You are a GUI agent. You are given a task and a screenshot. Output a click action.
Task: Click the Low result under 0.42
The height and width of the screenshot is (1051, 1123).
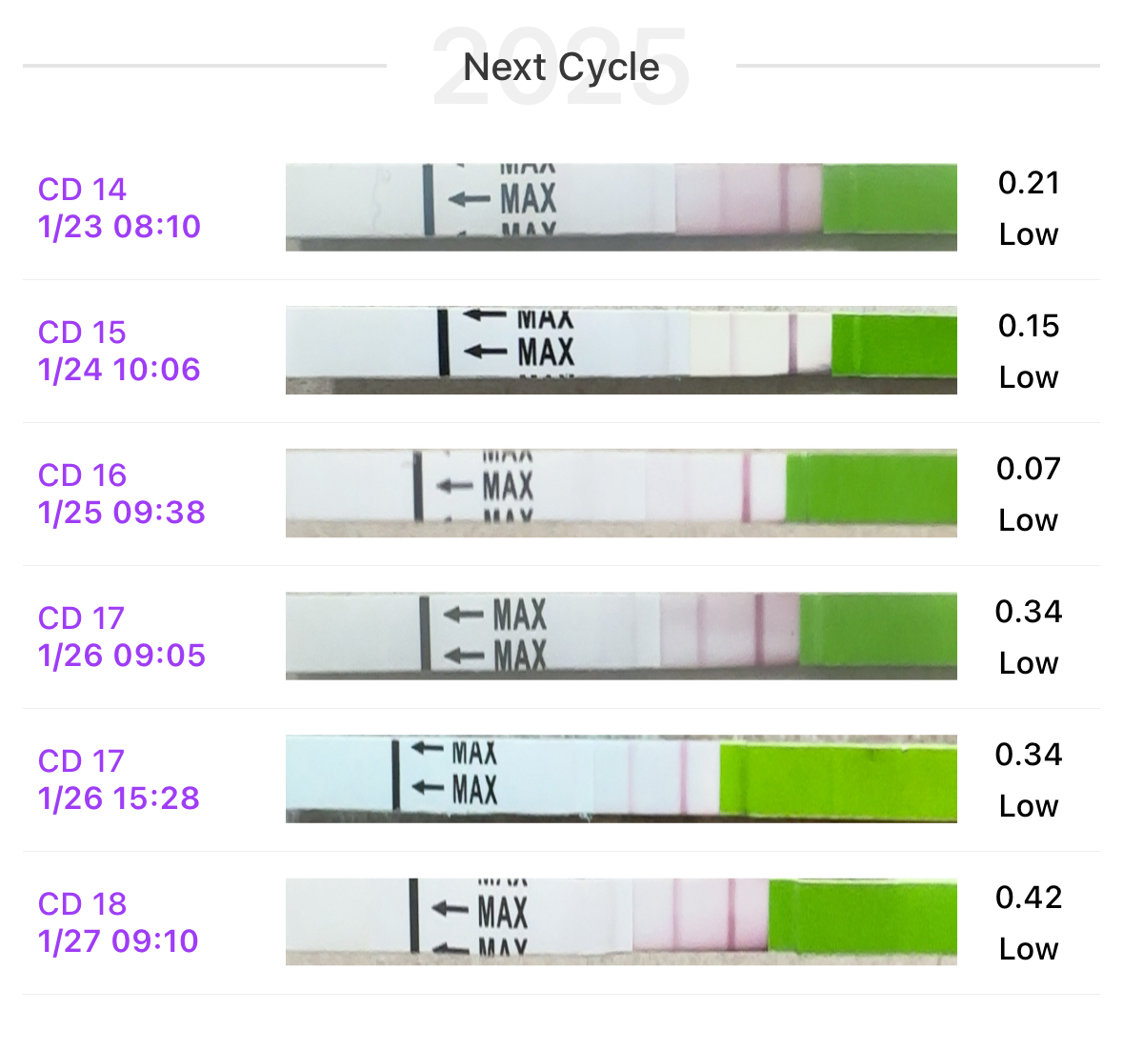[1029, 949]
